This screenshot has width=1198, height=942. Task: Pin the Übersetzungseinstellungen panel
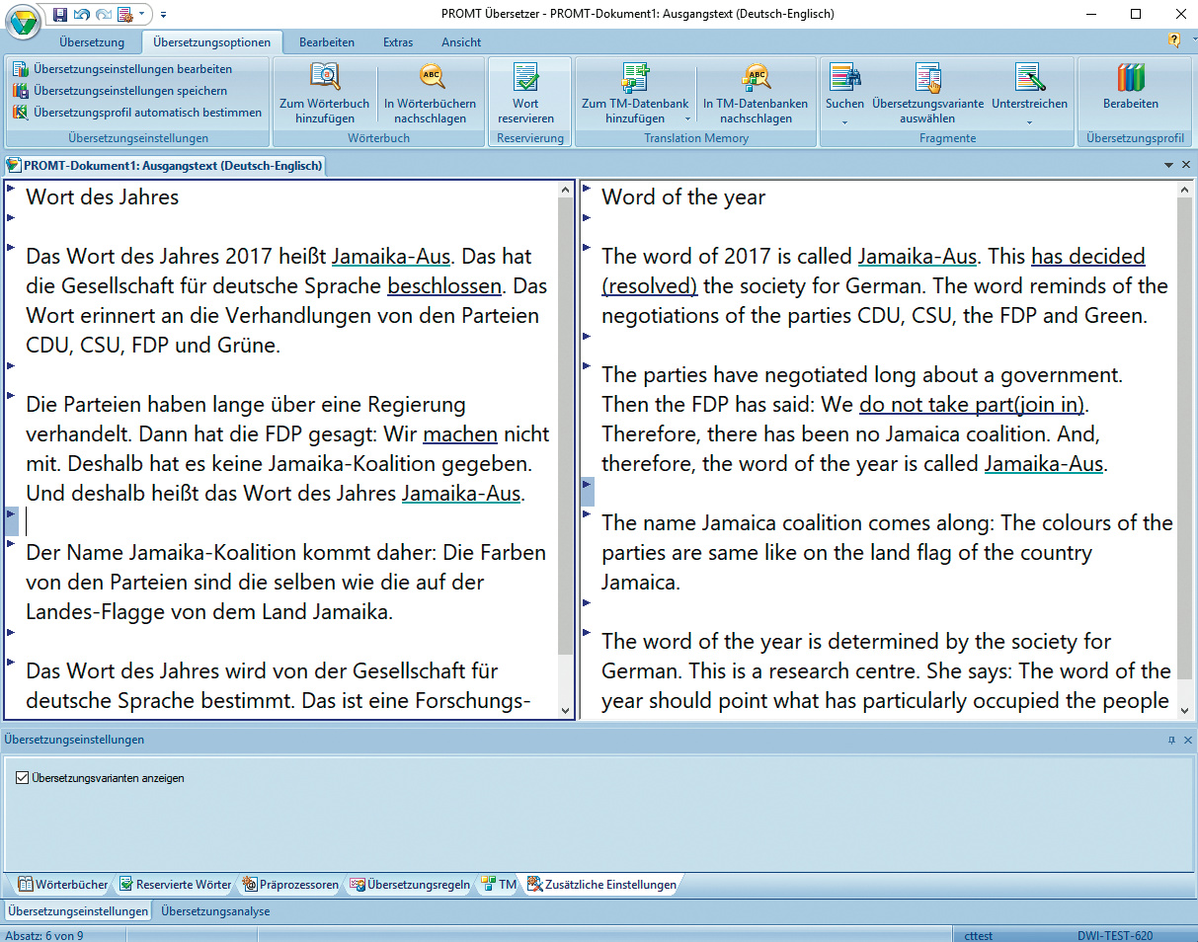pos(1171,740)
